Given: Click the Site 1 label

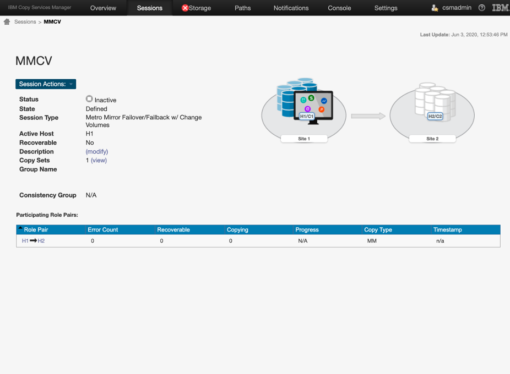Looking at the screenshot, I should pos(304,139).
